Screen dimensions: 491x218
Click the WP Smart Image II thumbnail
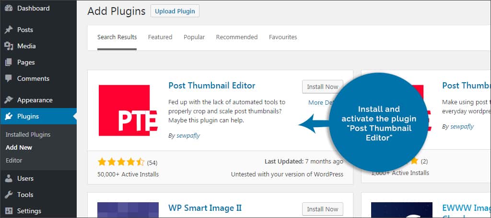pos(128,210)
